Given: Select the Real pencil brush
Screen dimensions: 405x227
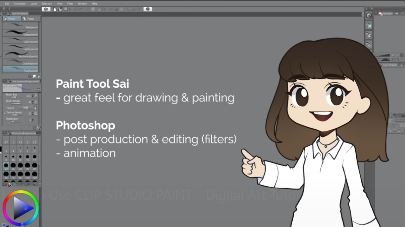Looking at the screenshot, I should [20, 26].
